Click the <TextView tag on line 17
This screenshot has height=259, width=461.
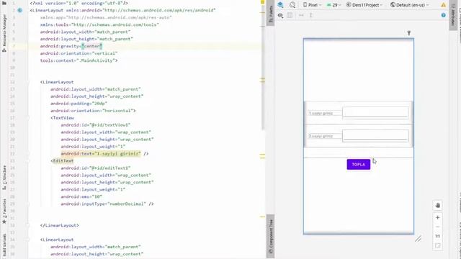[62, 118]
